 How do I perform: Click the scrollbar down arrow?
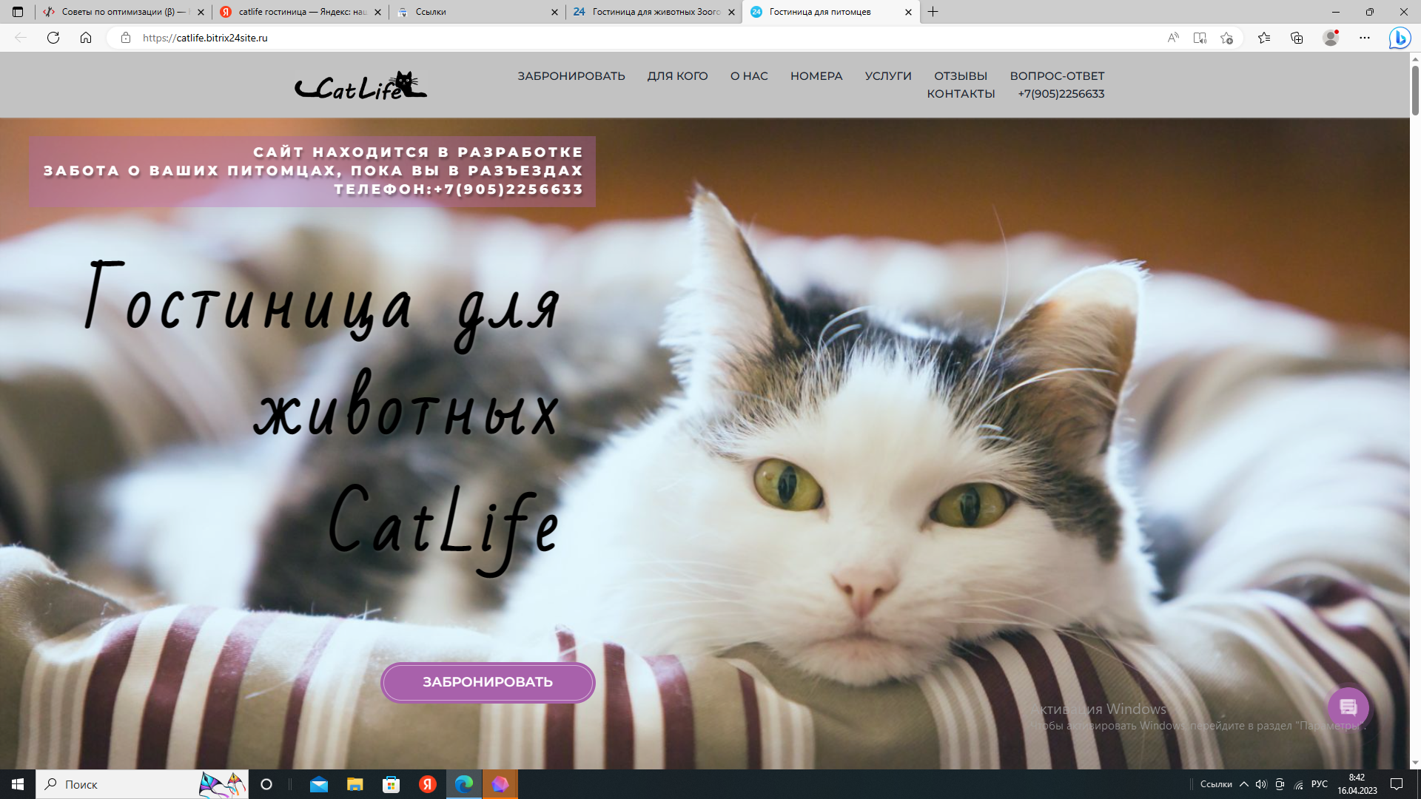click(x=1415, y=763)
